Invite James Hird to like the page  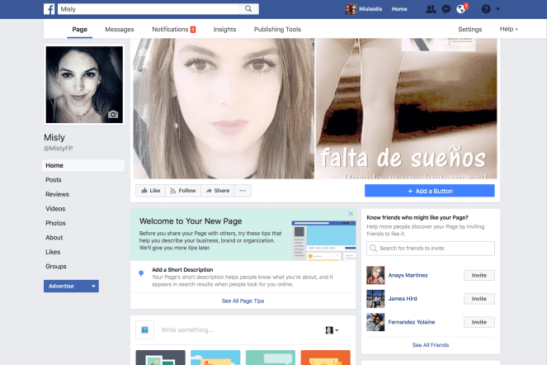click(479, 299)
